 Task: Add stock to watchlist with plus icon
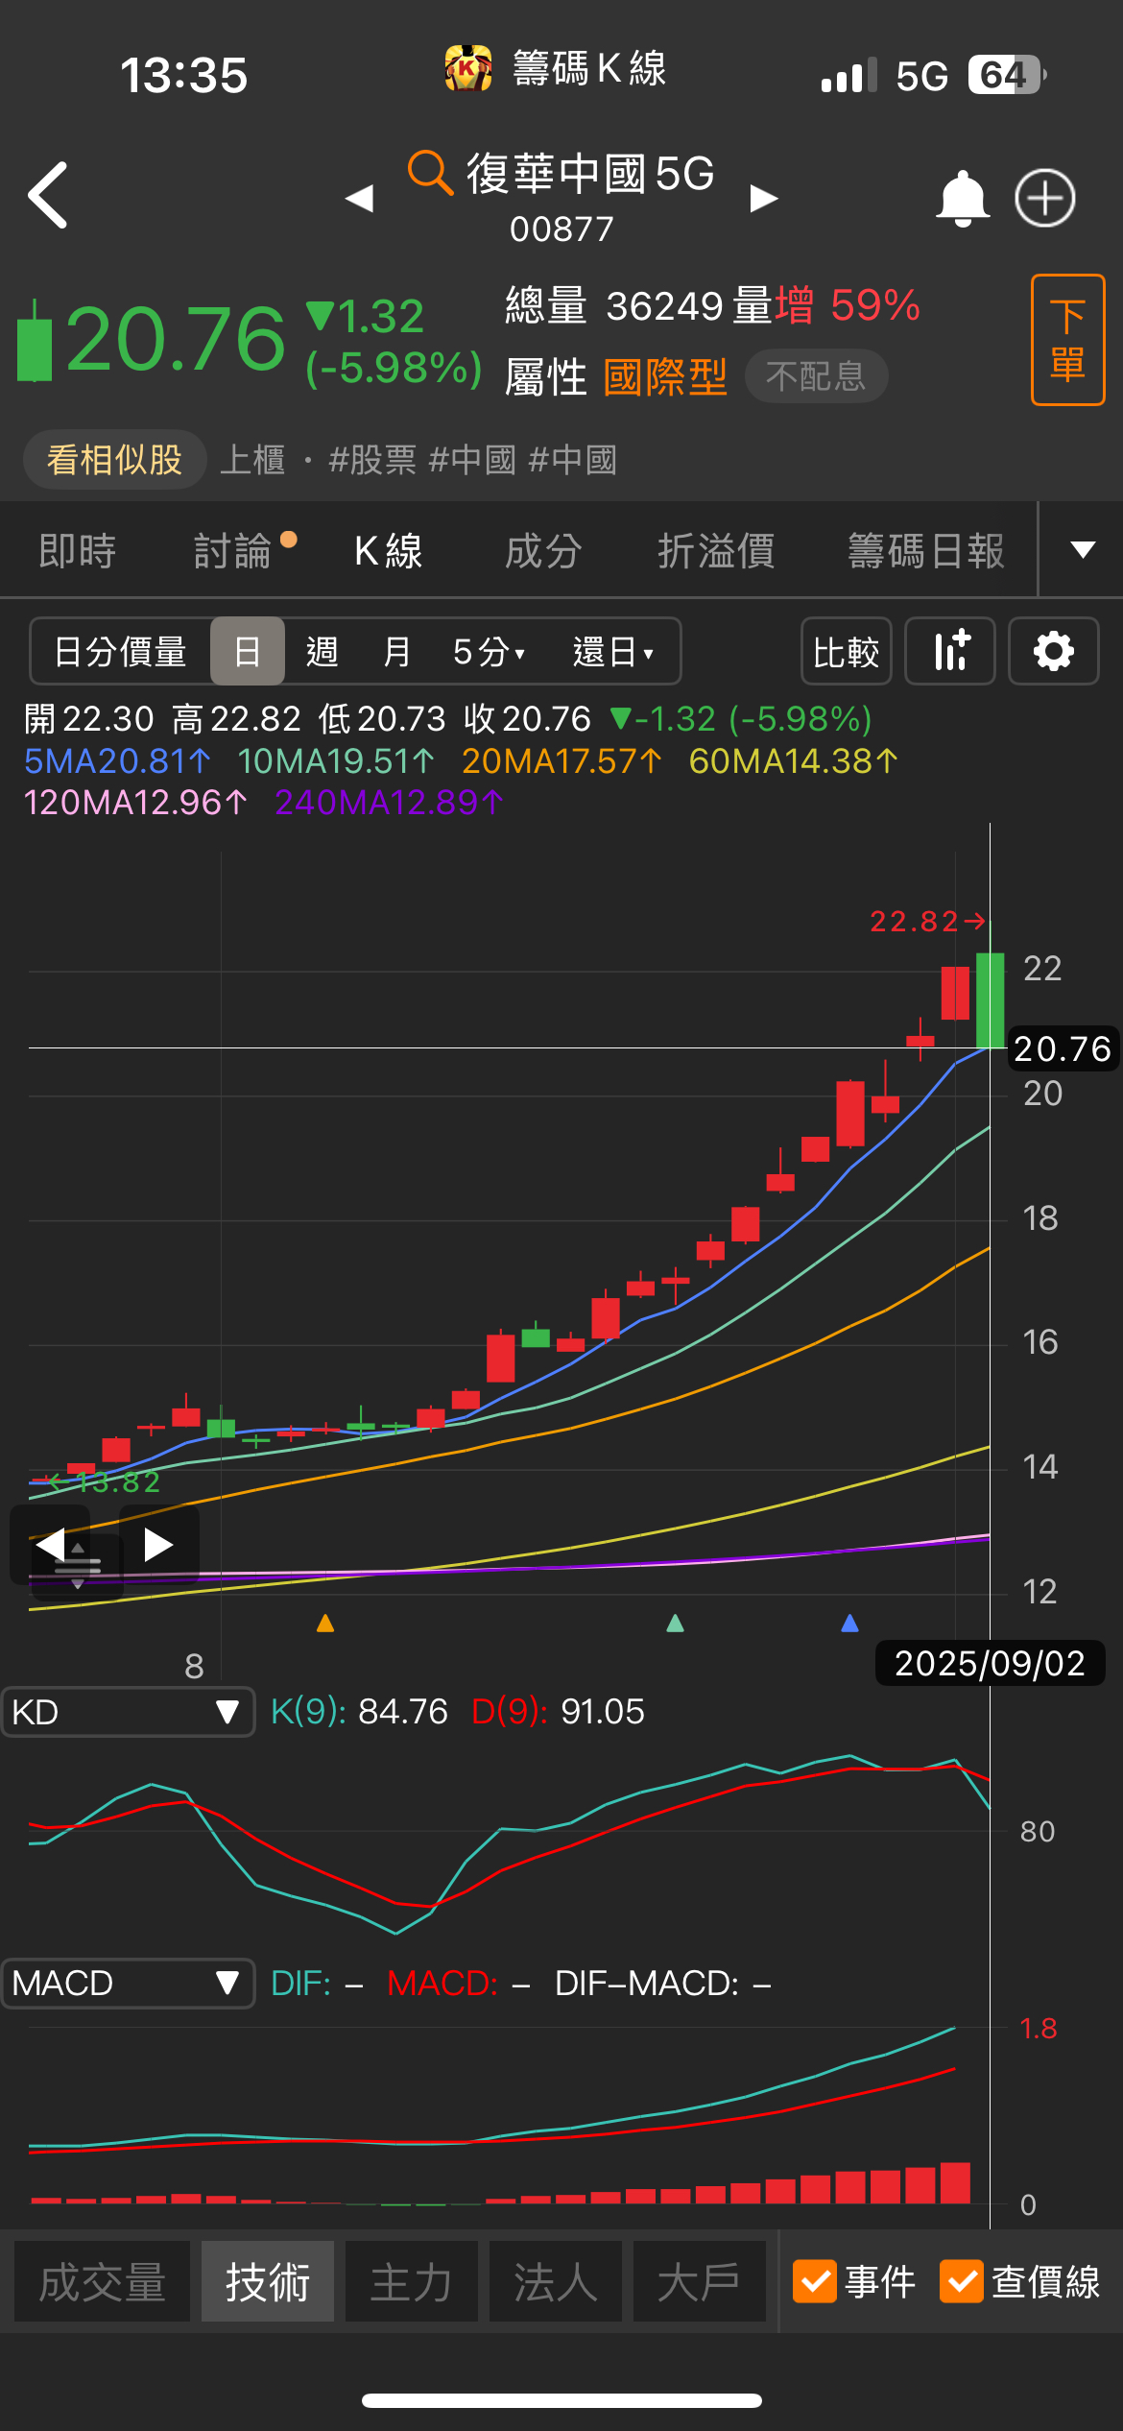pyautogui.click(x=1044, y=199)
